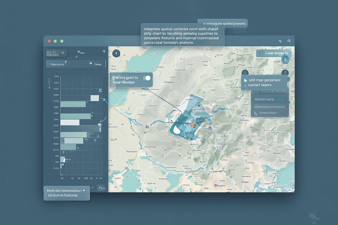Click the teal color swatch beside Themes
The height and width of the screenshot is (225, 338).
coord(91,63)
